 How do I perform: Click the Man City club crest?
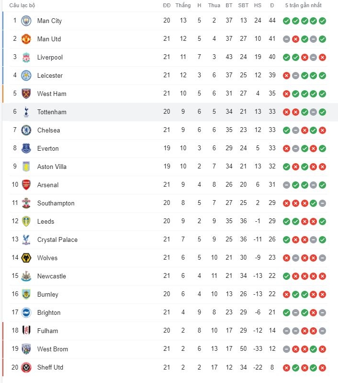[x=26, y=21]
